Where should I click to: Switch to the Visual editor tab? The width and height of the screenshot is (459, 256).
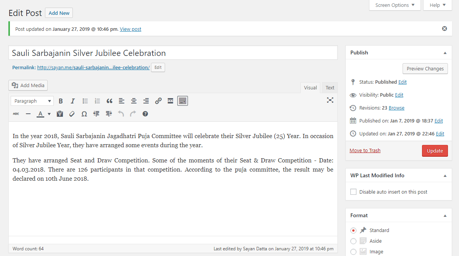coord(310,87)
